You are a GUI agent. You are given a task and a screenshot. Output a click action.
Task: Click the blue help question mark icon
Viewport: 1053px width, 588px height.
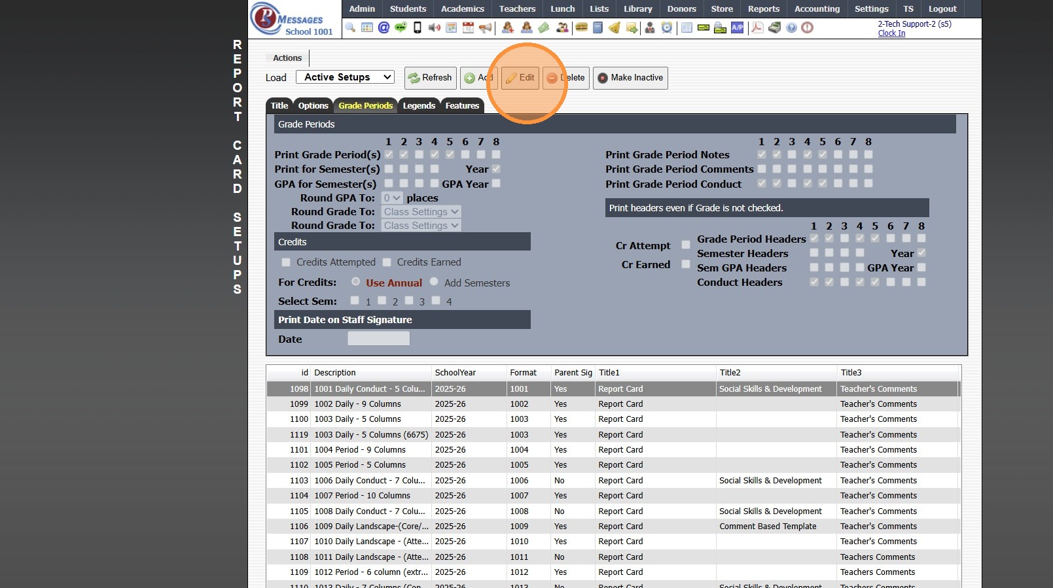click(791, 27)
